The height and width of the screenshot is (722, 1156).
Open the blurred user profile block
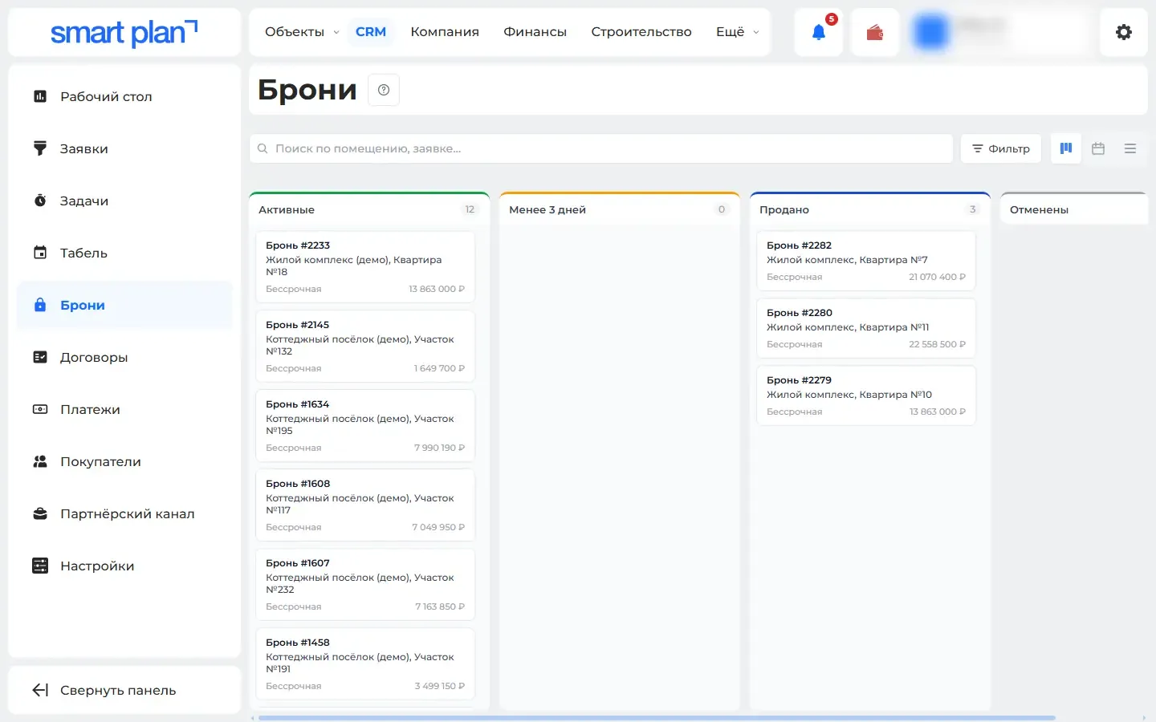point(999,32)
